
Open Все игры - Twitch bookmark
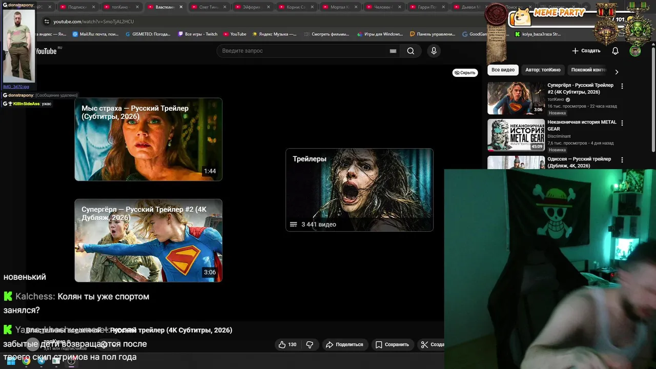pyautogui.click(x=197, y=34)
